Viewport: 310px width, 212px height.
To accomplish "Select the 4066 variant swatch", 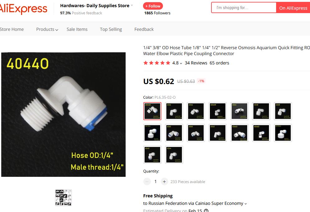I will (x=174, y=111).
